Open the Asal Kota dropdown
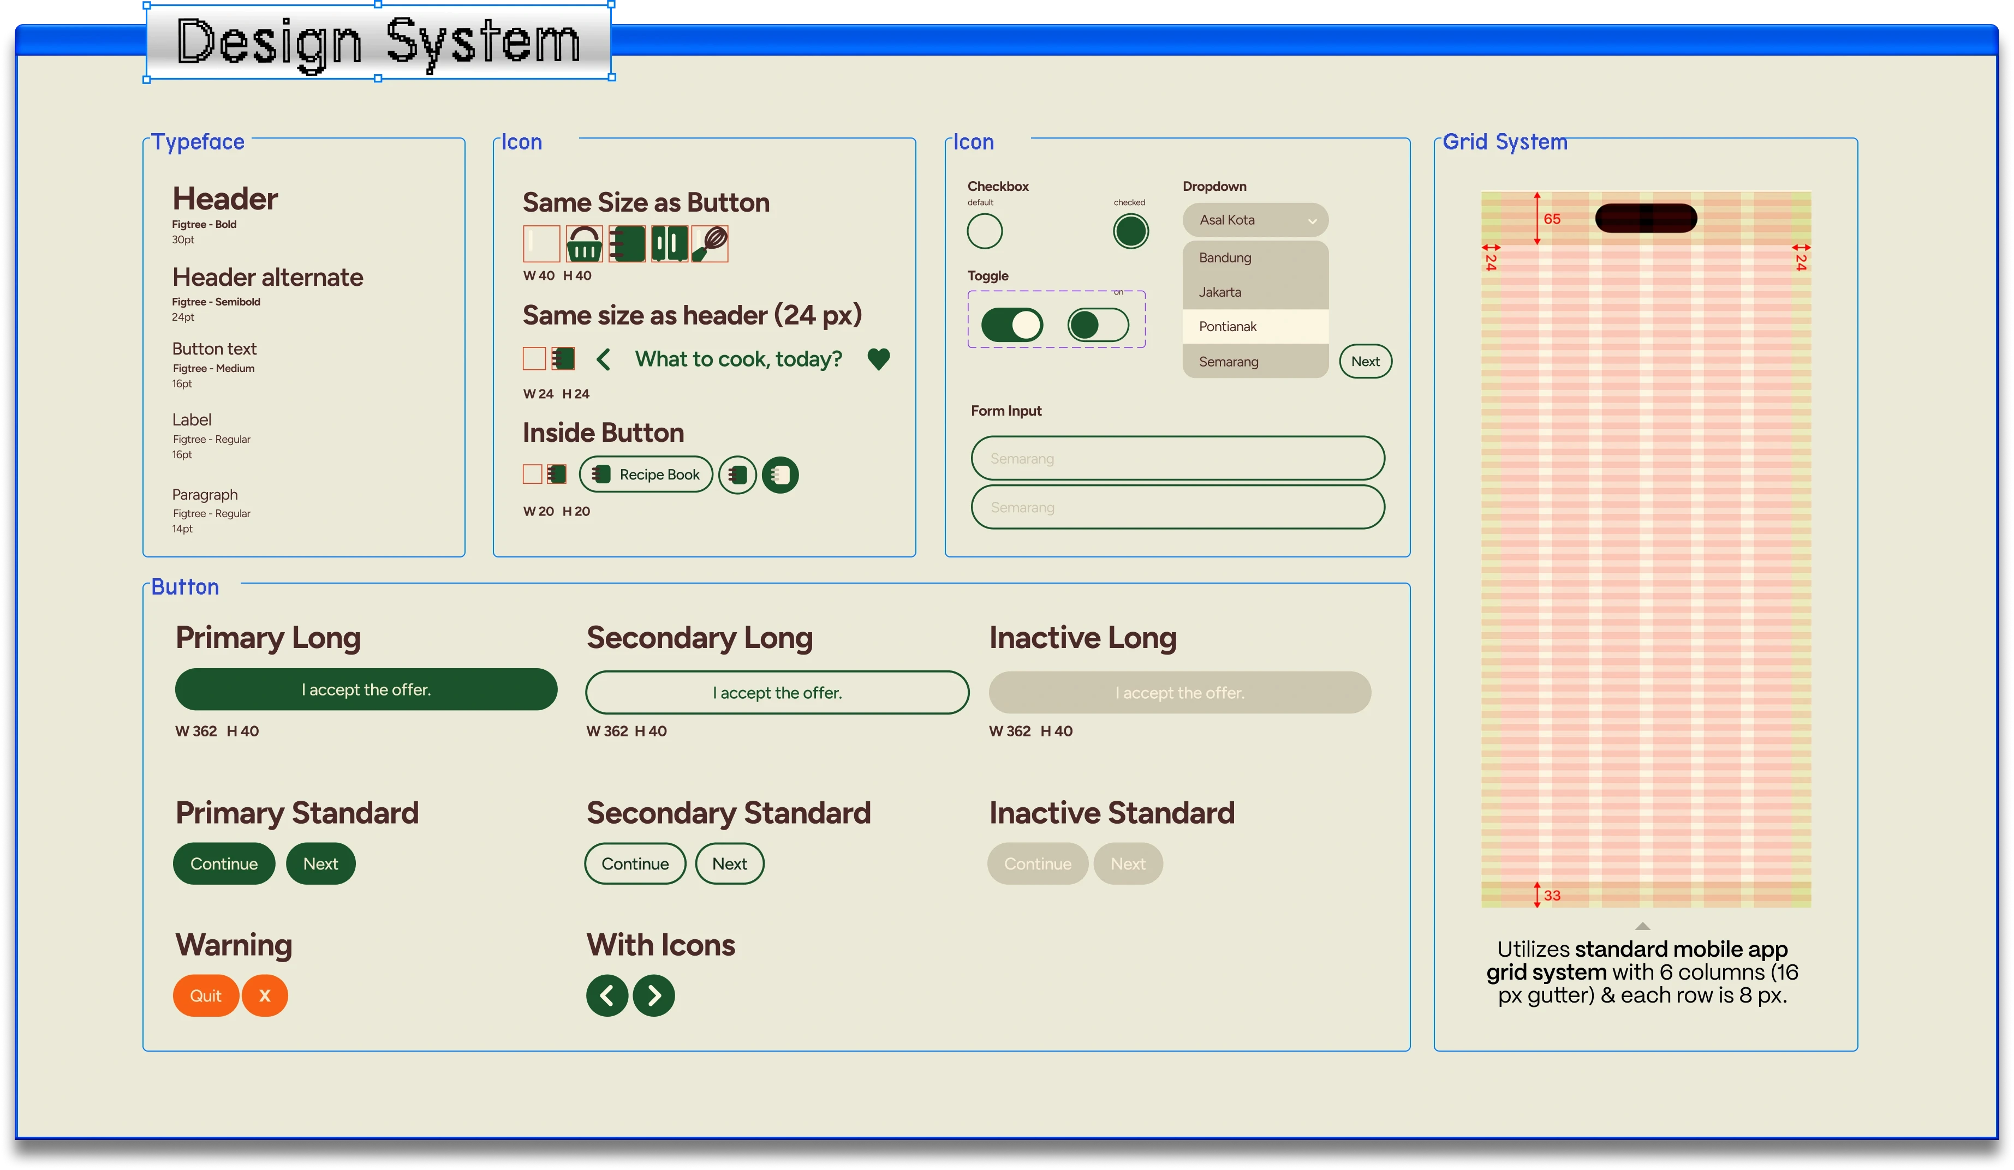This screenshot has height=1170, width=2014. [x=1255, y=220]
